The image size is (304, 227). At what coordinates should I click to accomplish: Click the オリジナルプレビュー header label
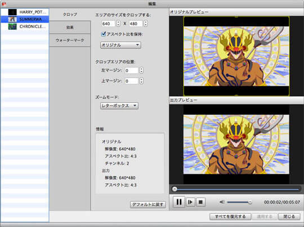click(189, 12)
